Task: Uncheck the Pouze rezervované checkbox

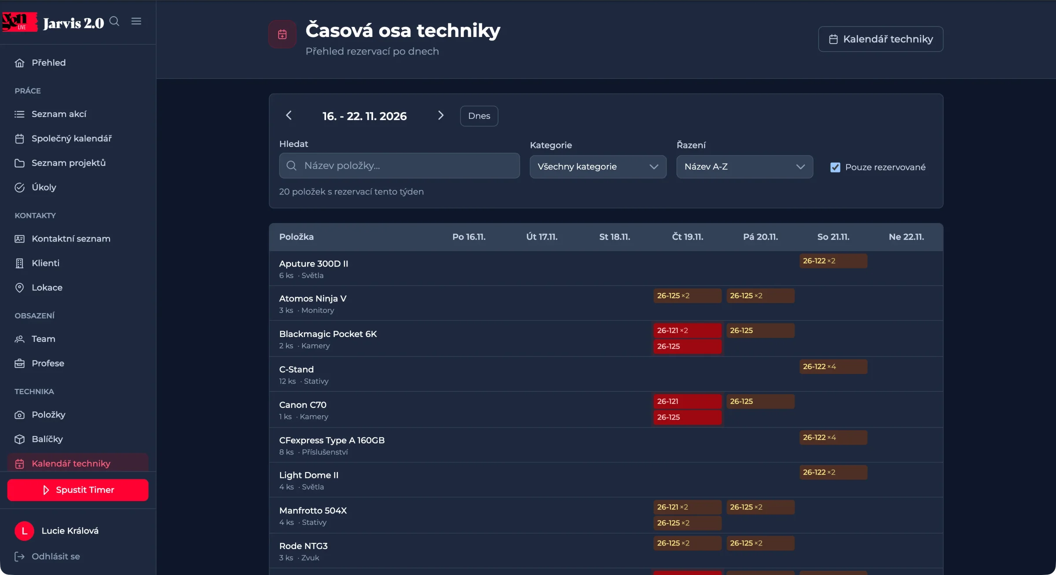Action: coord(835,167)
